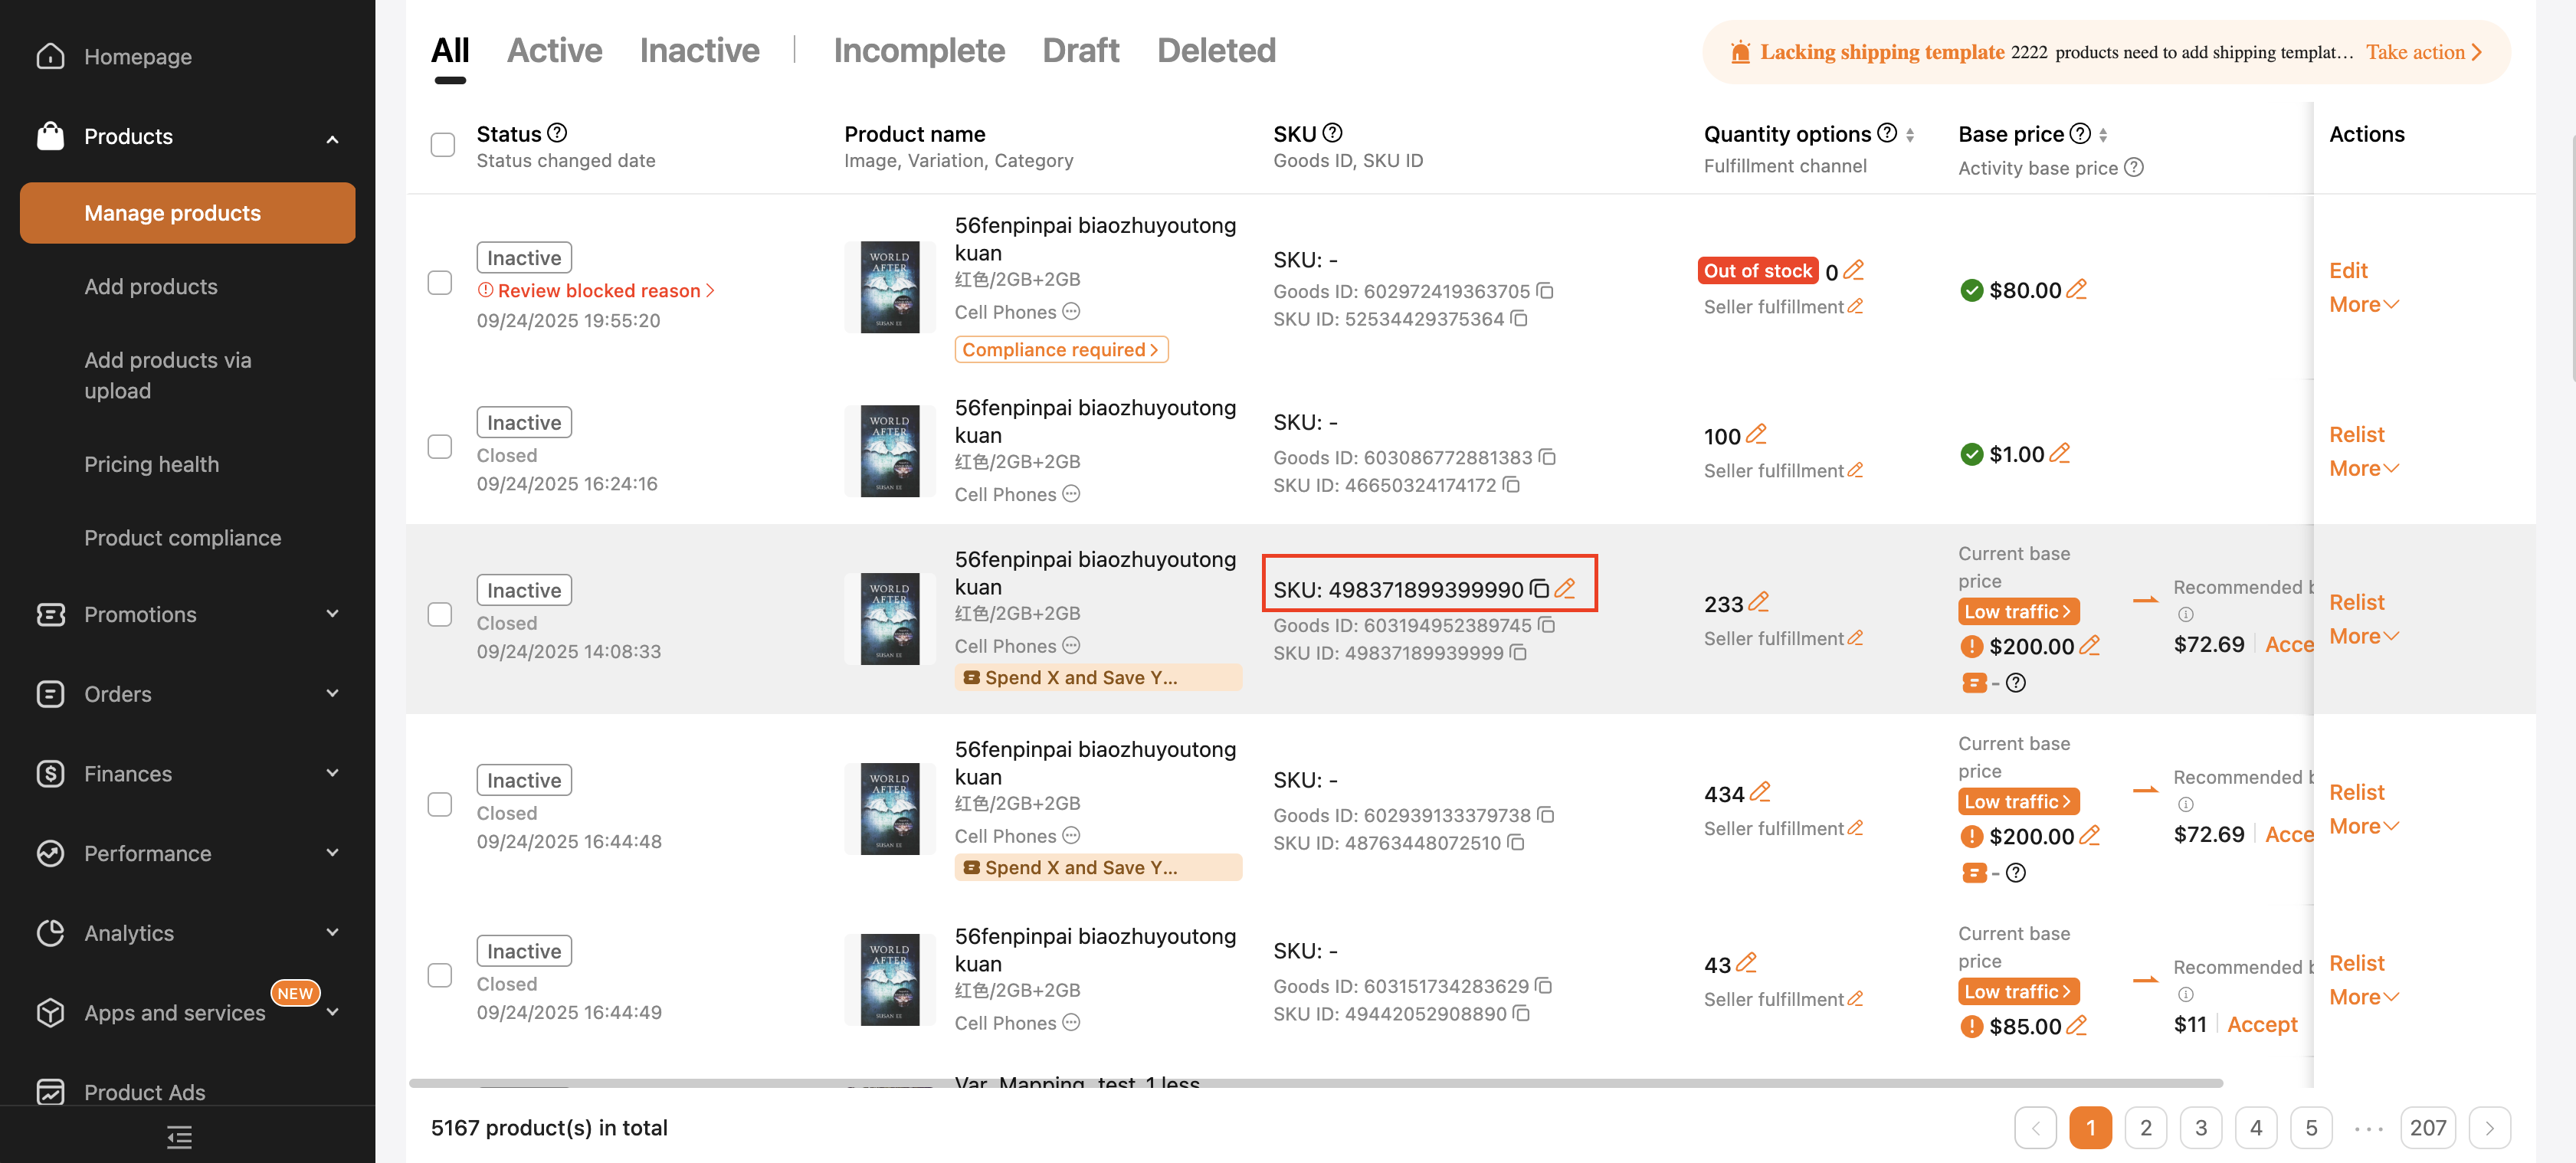This screenshot has height=1163, width=2576.
Task: Go to page 207 of products
Action: (2427, 1128)
